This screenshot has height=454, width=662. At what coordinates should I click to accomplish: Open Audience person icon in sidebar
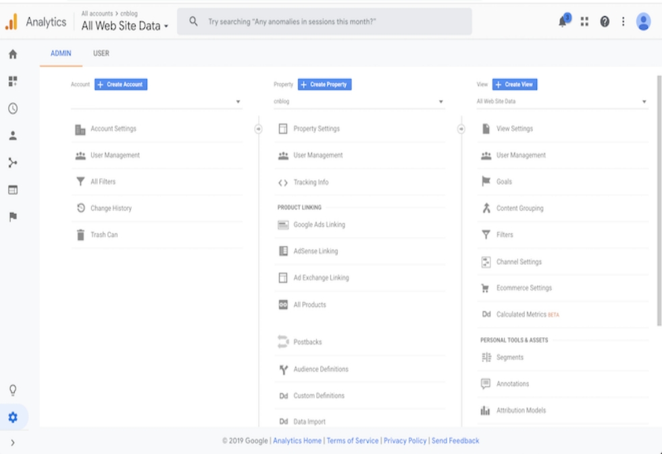(12, 135)
